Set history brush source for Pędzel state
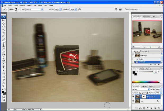This screenshot has width=164, height=111. 133,59
